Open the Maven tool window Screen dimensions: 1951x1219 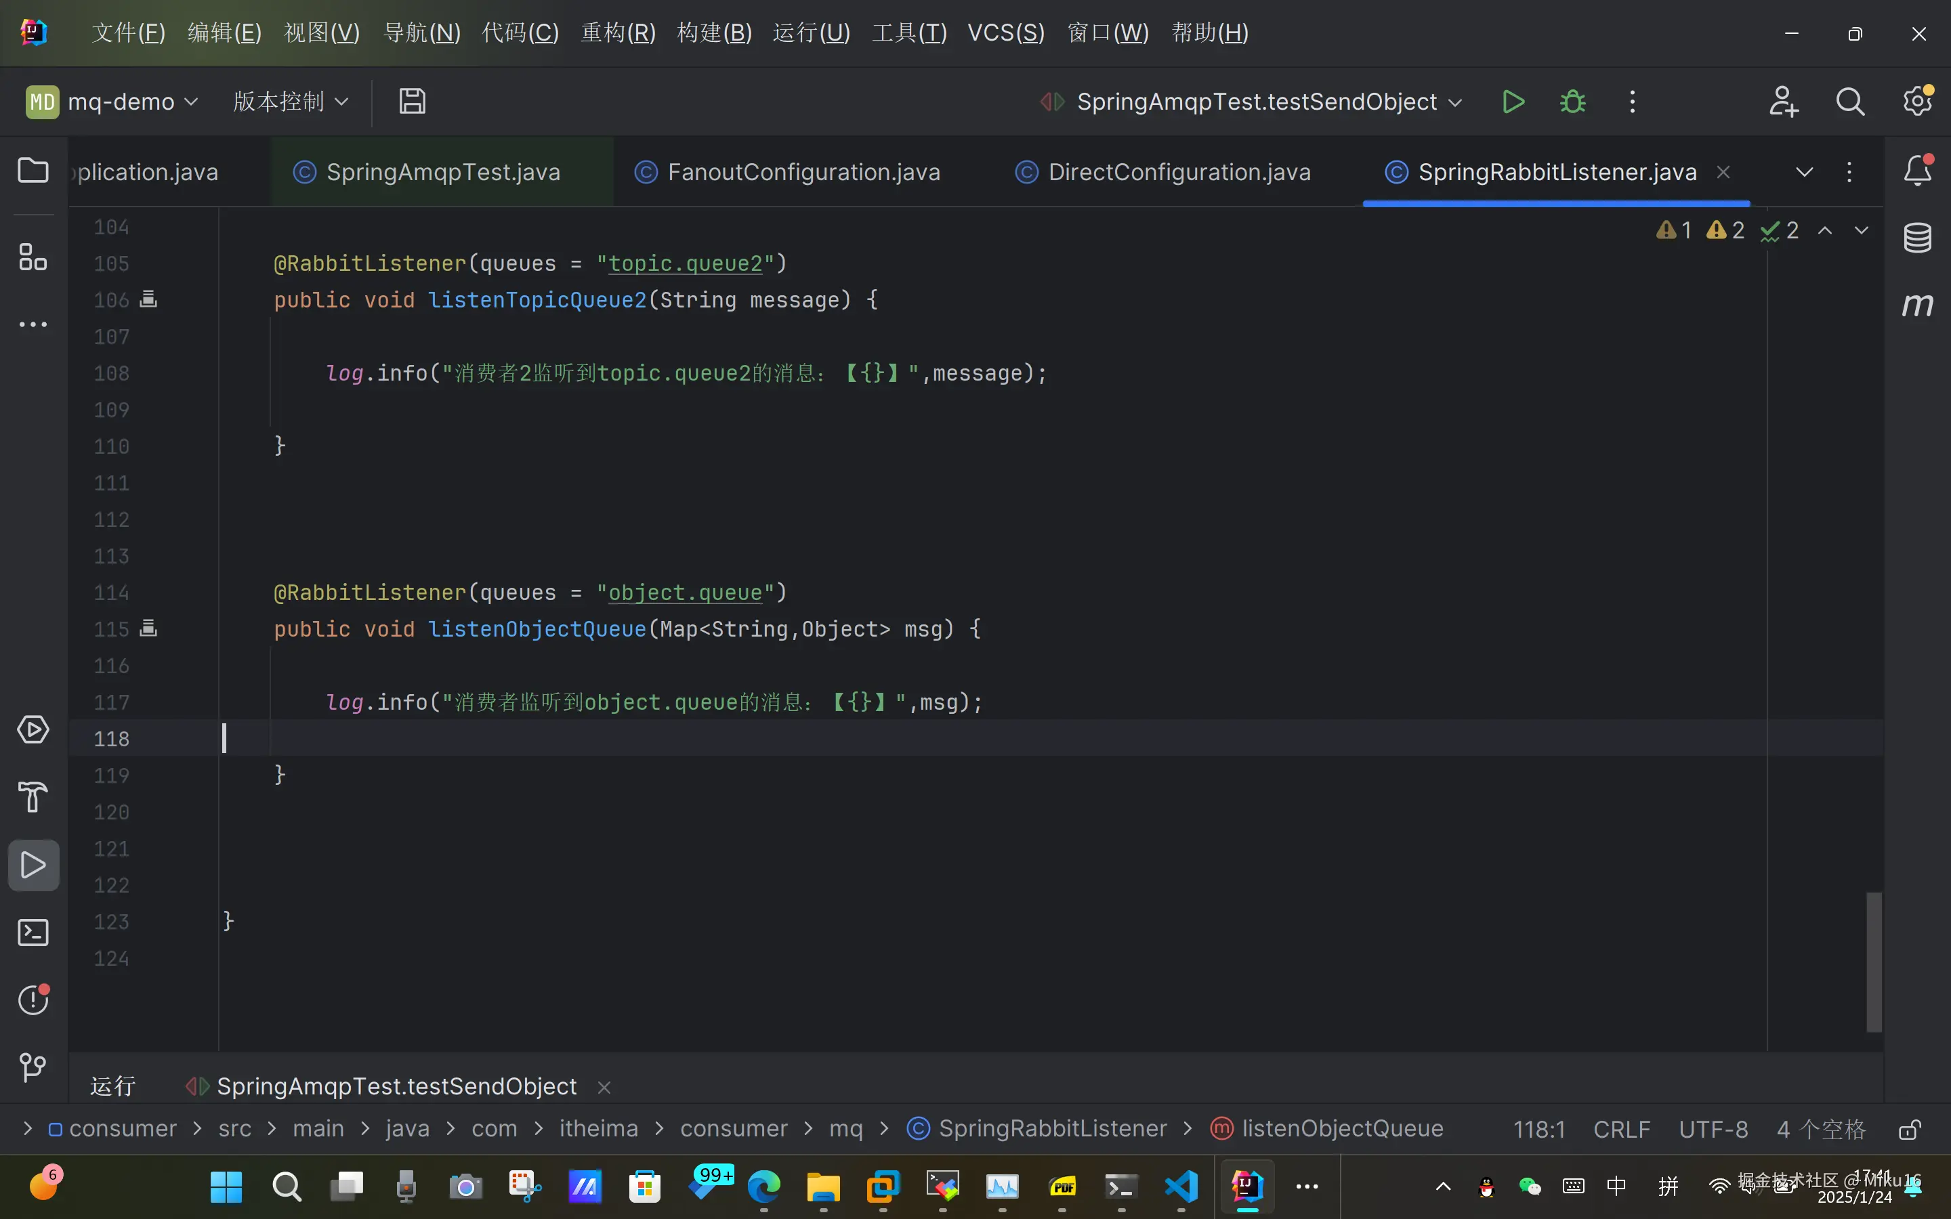click(1917, 305)
